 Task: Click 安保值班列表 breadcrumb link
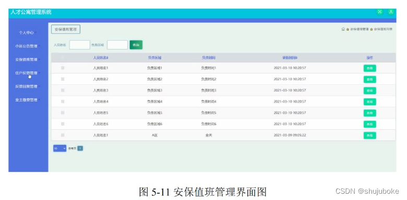[x=383, y=29]
